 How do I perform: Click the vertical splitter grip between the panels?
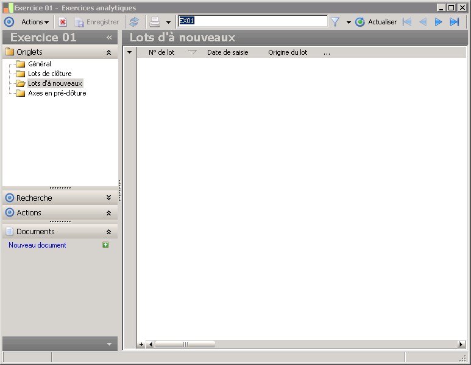coord(120,190)
